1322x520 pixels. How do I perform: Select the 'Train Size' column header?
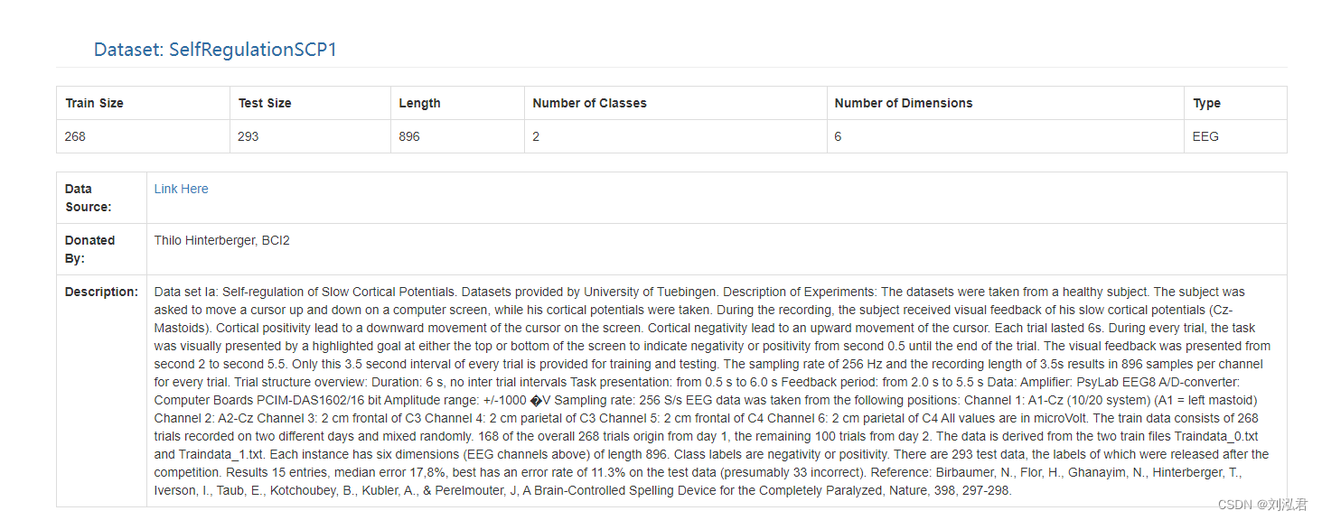tap(94, 103)
